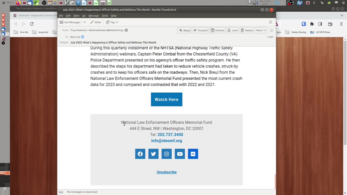Image resolution: width=347 pixels, height=195 pixels.
Task: Open the Get Messages dropdown arrow
Action: tap(85, 22)
